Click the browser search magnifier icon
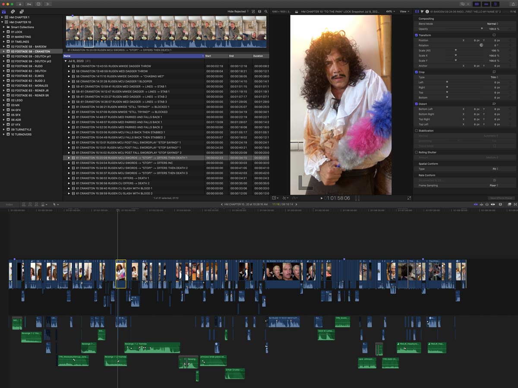This screenshot has height=388, width=518. coord(266,12)
